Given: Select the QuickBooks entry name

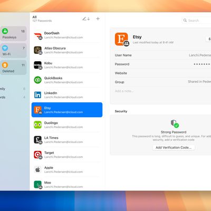Looking at the screenshot, I should tap(53, 78).
